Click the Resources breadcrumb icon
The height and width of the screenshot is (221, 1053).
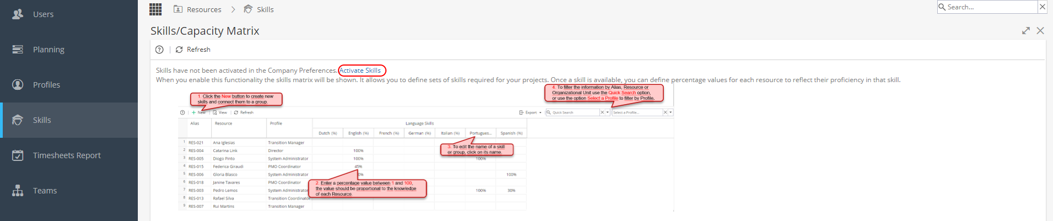coord(178,9)
